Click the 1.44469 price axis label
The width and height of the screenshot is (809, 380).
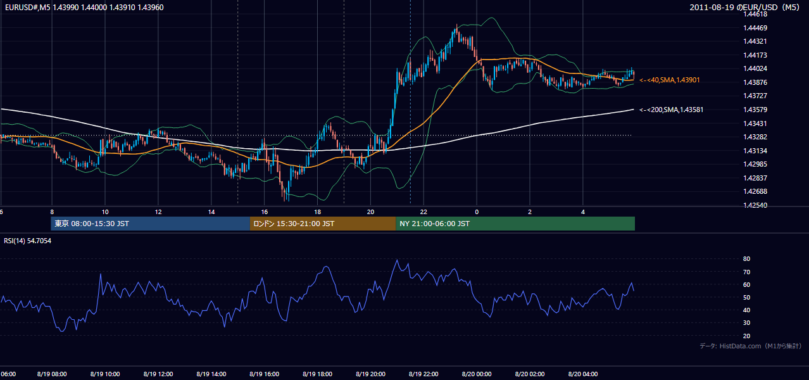pyautogui.click(x=755, y=28)
